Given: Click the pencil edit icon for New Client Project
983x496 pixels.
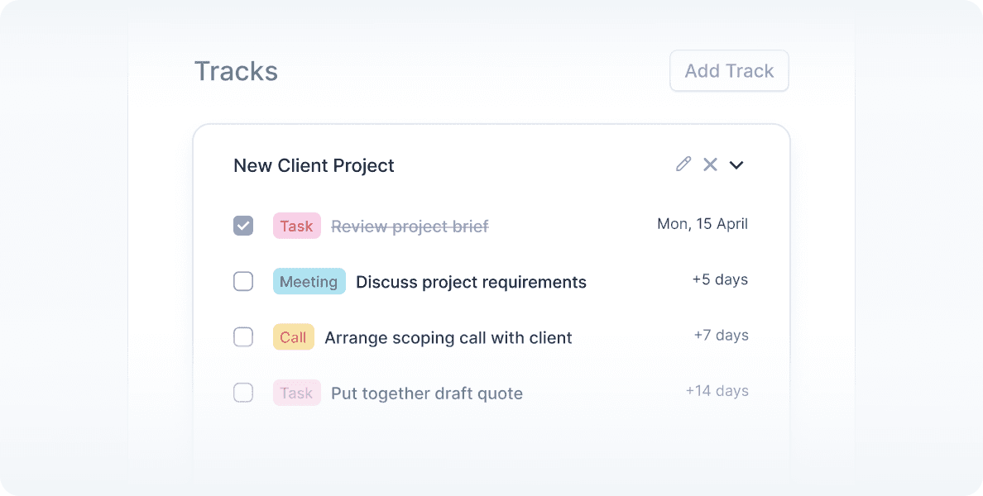Looking at the screenshot, I should pyautogui.click(x=683, y=165).
